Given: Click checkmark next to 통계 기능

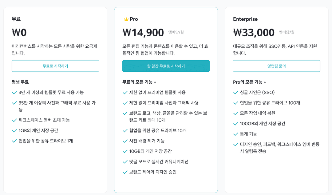Looking at the screenshot, I should (x=235, y=134).
